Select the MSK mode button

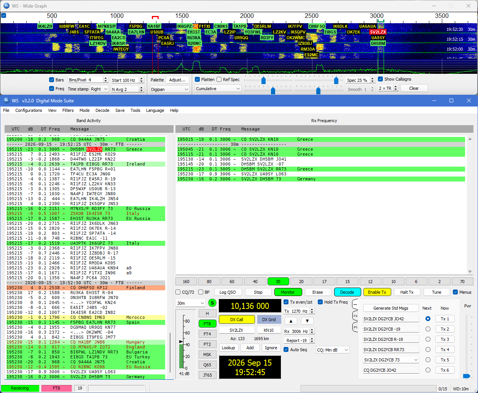pos(207,355)
